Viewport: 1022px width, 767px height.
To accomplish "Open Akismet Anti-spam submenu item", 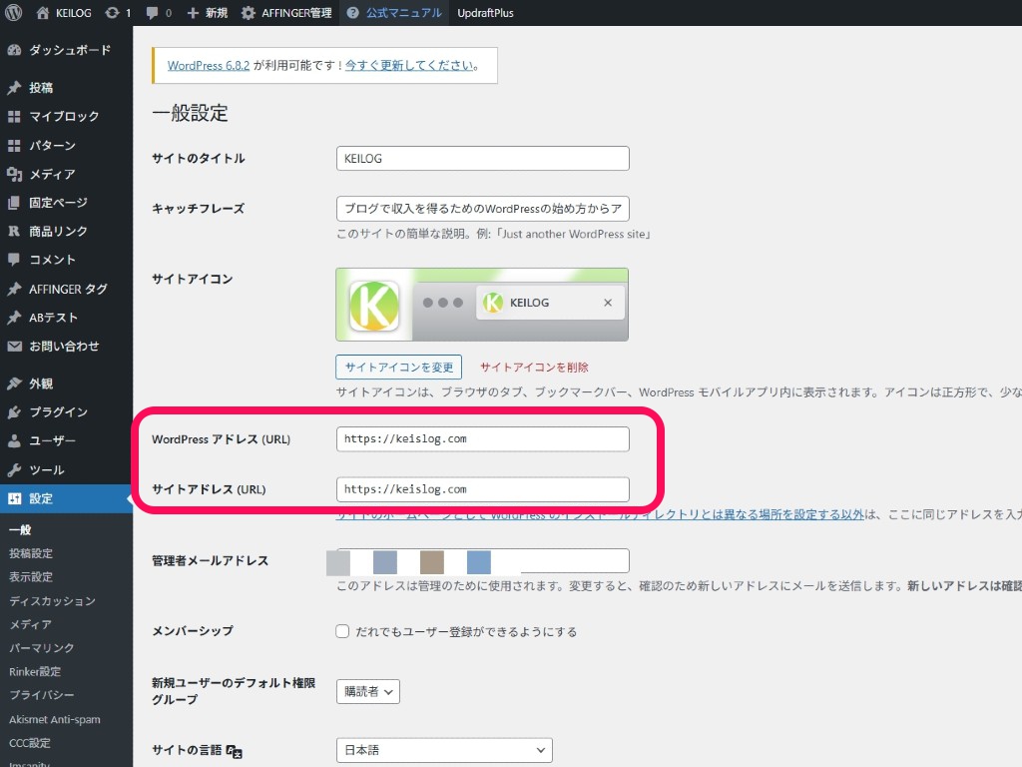I will (55, 719).
